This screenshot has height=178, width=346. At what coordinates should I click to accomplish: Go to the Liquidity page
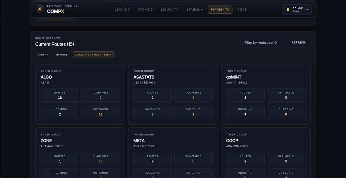tap(170, 9)
